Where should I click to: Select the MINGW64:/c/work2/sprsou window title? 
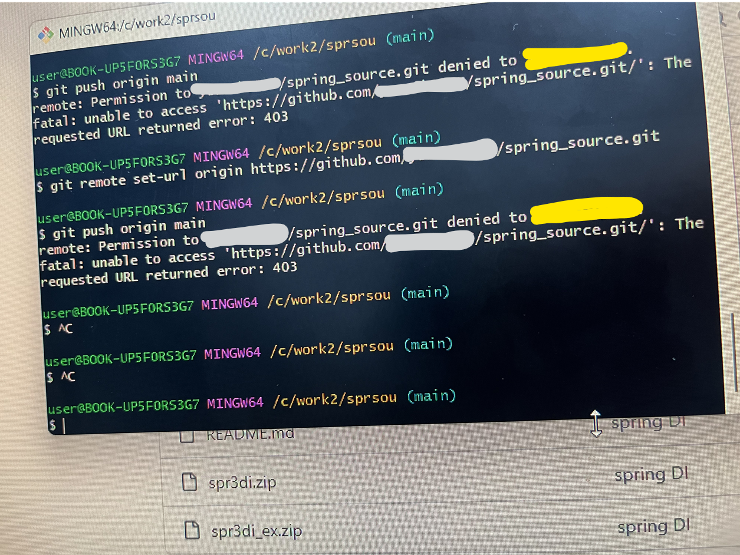(137, 24)
